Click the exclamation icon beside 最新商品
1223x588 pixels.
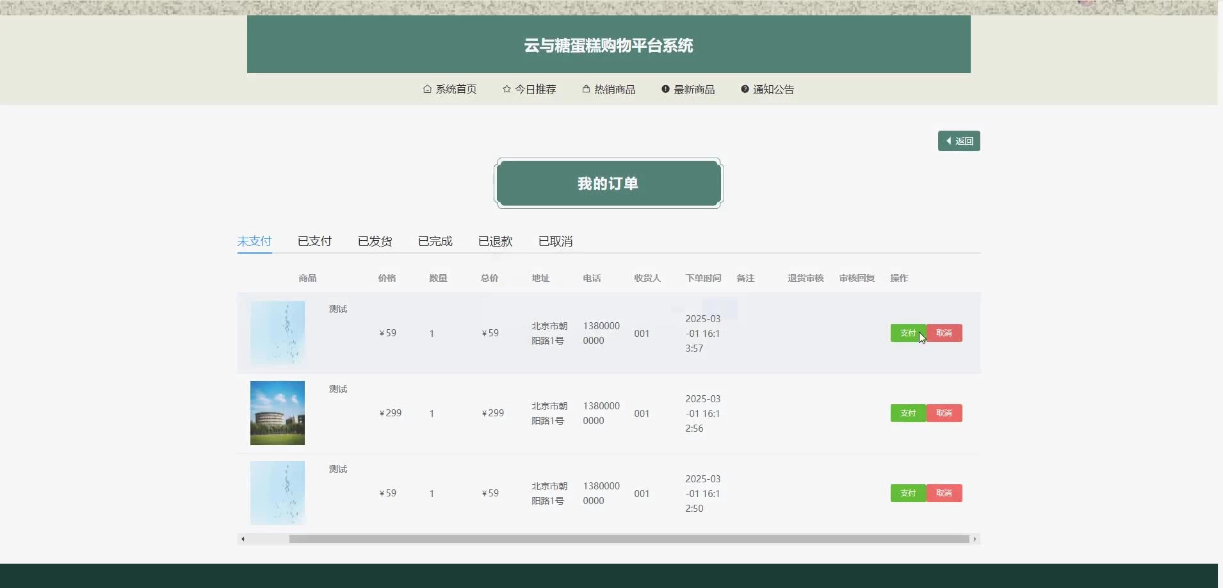coord(665,89)
